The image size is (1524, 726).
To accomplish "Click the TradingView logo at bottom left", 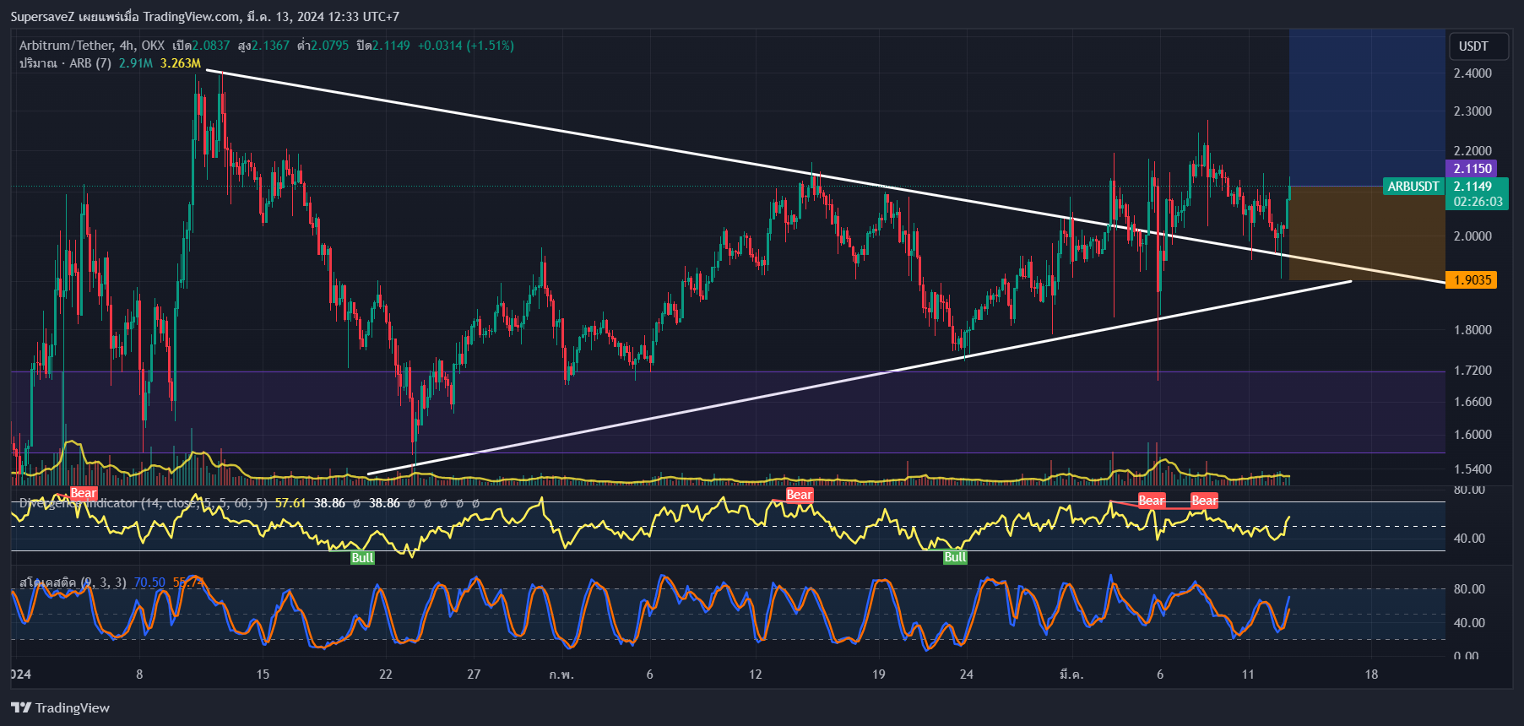I will pos(60,707).
